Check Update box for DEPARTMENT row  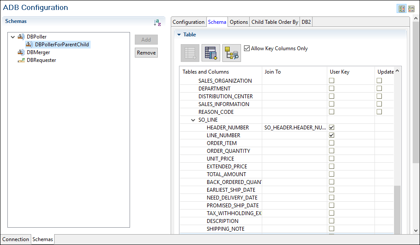click(379, 89)
